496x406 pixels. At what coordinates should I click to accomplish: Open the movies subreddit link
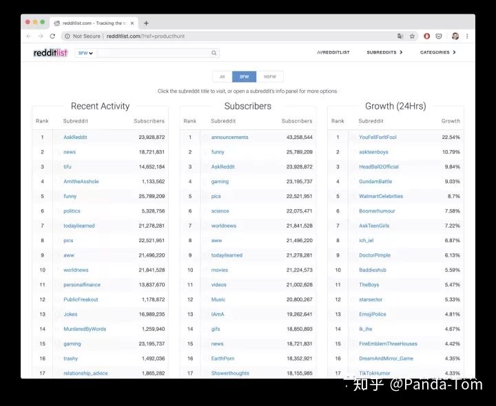point(220,270)
